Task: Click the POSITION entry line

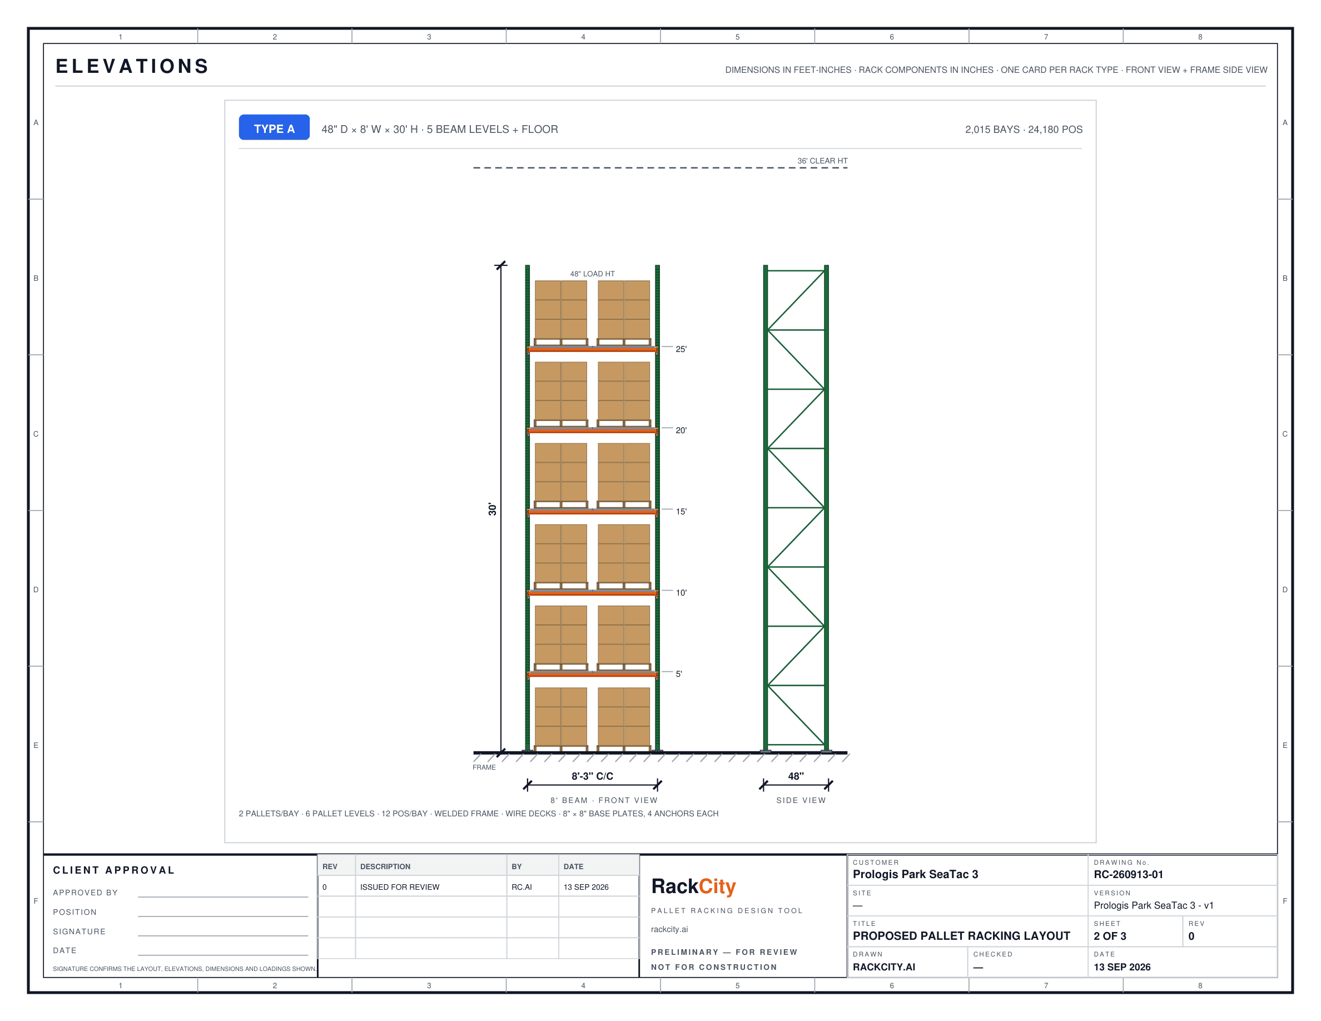Action: click(222, 916)
